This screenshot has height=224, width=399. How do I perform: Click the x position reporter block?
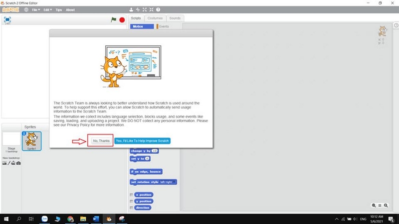144,195
